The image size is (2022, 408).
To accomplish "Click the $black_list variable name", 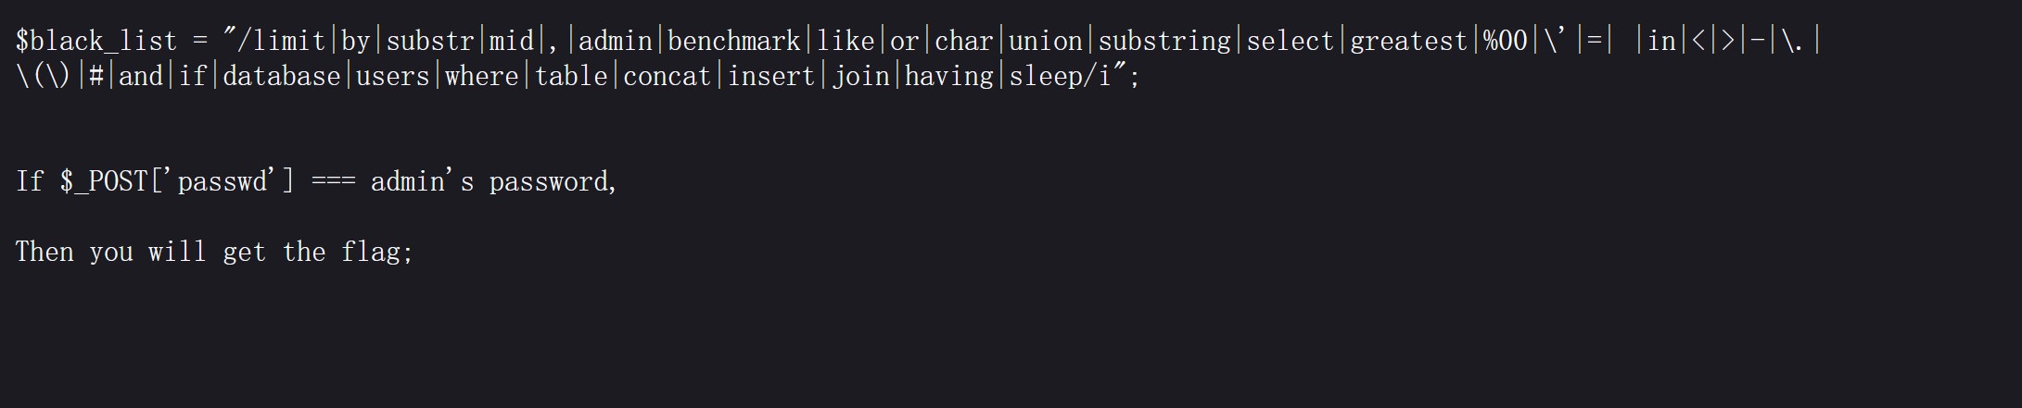I will [x=95, y=41].
